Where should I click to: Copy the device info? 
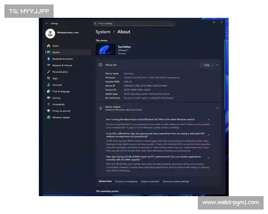click(206, 65)
